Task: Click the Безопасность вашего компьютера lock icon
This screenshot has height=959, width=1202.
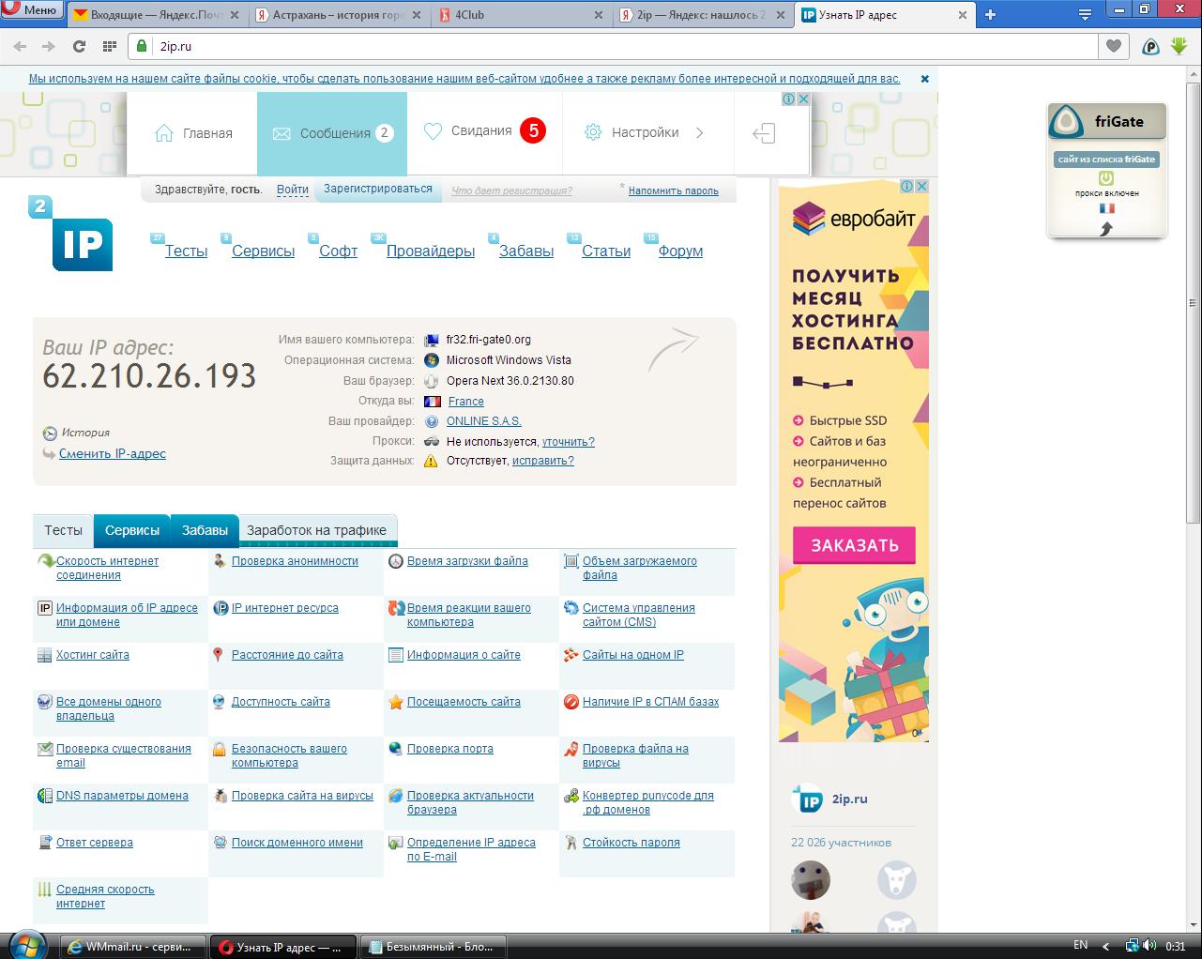Action: pyautogui.click(x=219, y=749)
